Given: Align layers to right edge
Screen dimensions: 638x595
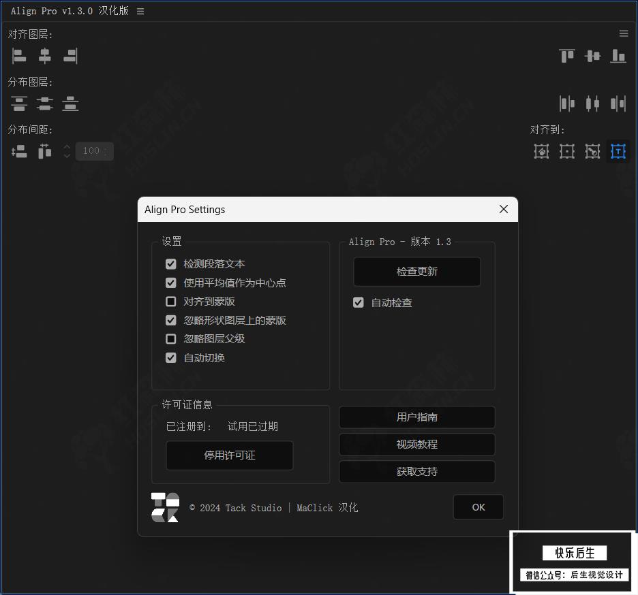Looking at the screenshot, I should [70, 56].
